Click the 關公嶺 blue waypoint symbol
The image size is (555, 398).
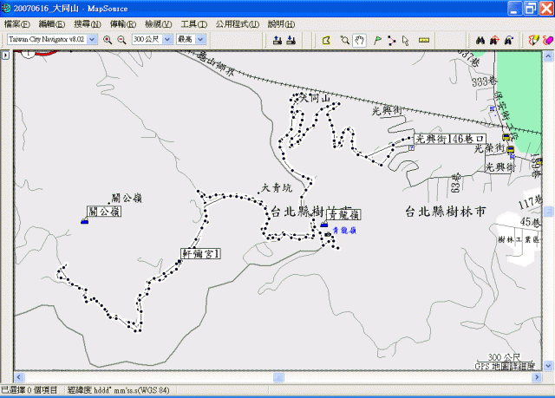pos(84,221)
